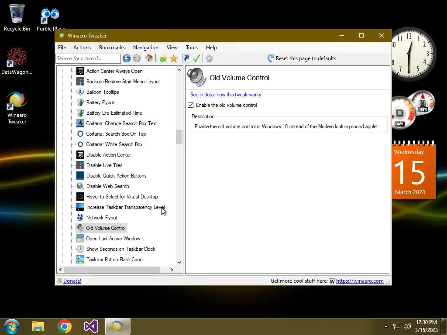Open the Tools menu
This screenshot has height=335, width=447.
coord(192,48)
